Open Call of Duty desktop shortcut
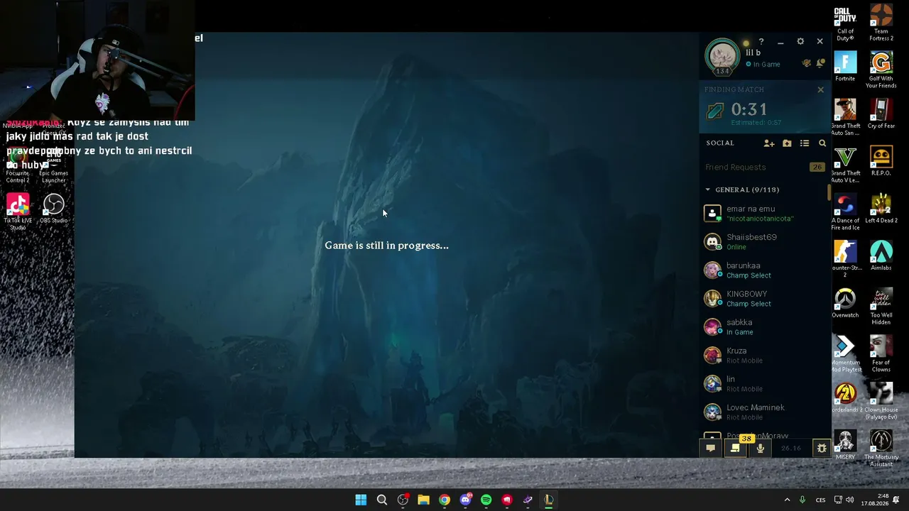Viewport: 909px width, 511px height. (845, 23)
